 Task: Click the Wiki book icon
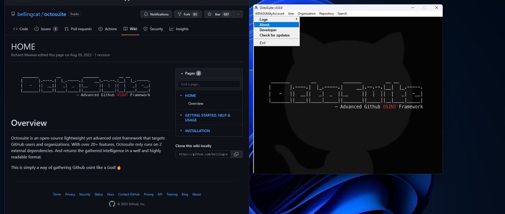click(x=125, y=29)
